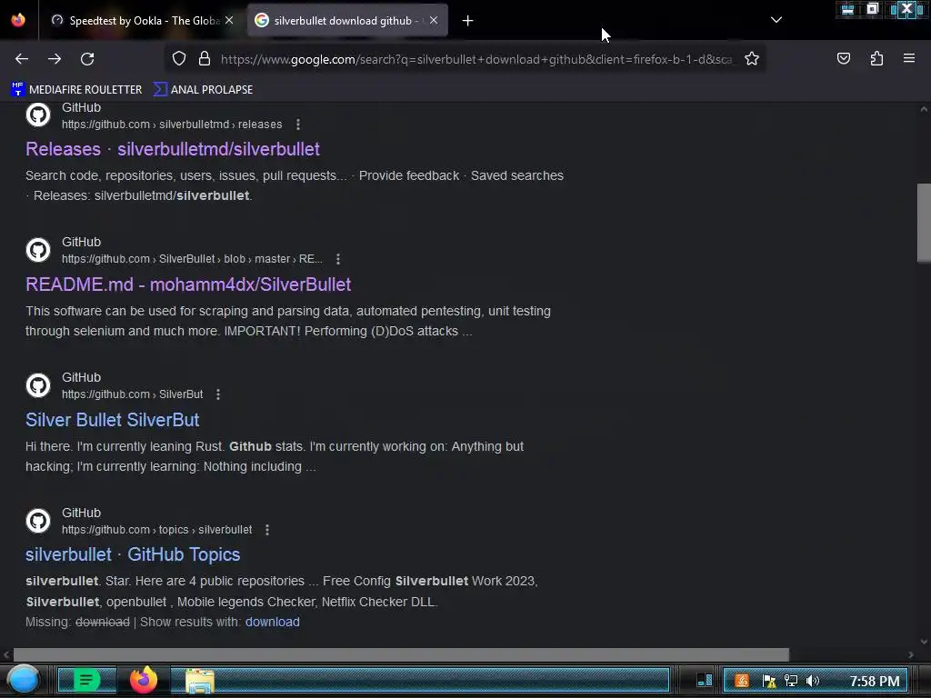Click the vertical scrollbar thumb

tap(924, 223)
